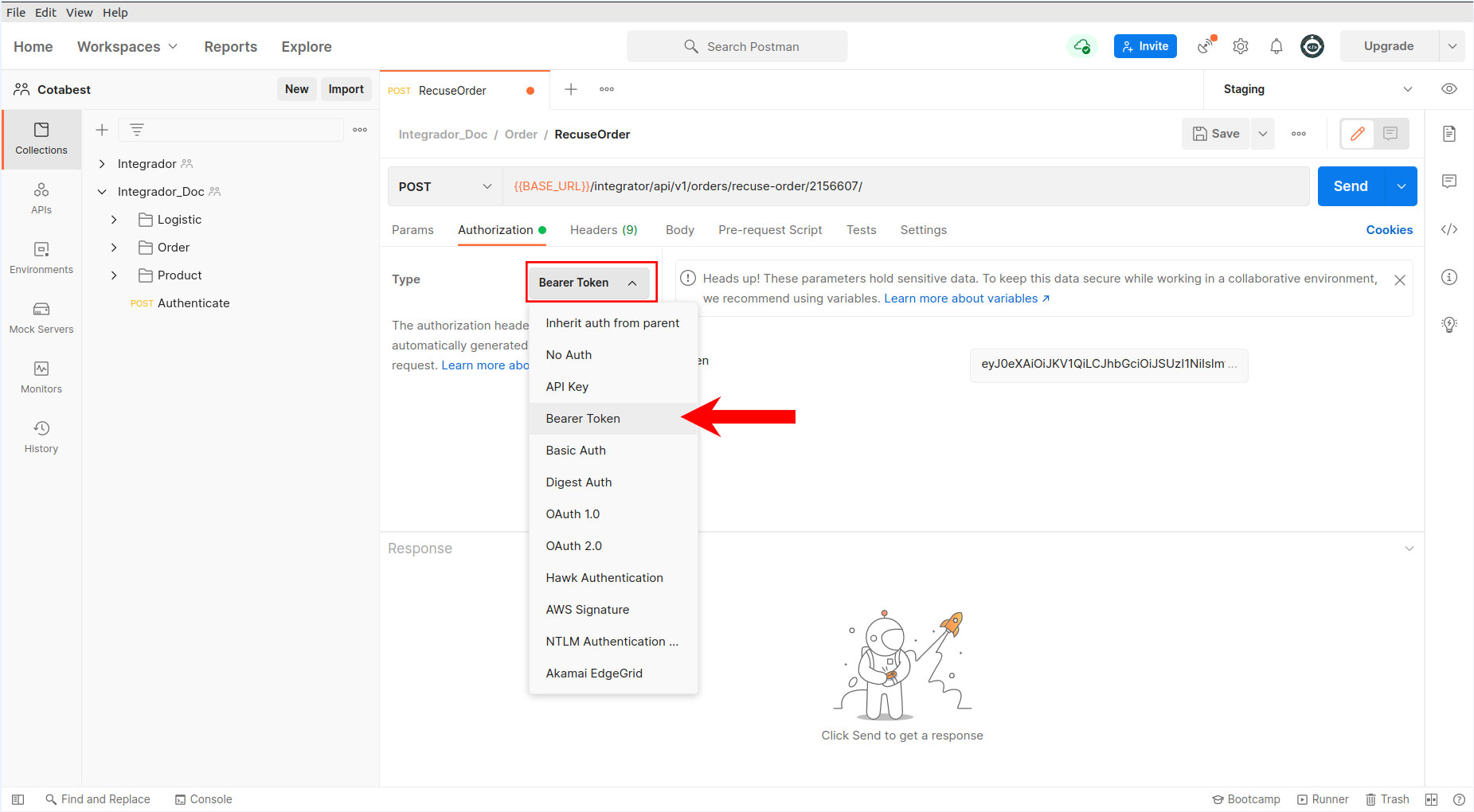This screenshot has height=812, width=1474.
Task: Switch to the Pre-request Script tab
Action: pos(770,230)
